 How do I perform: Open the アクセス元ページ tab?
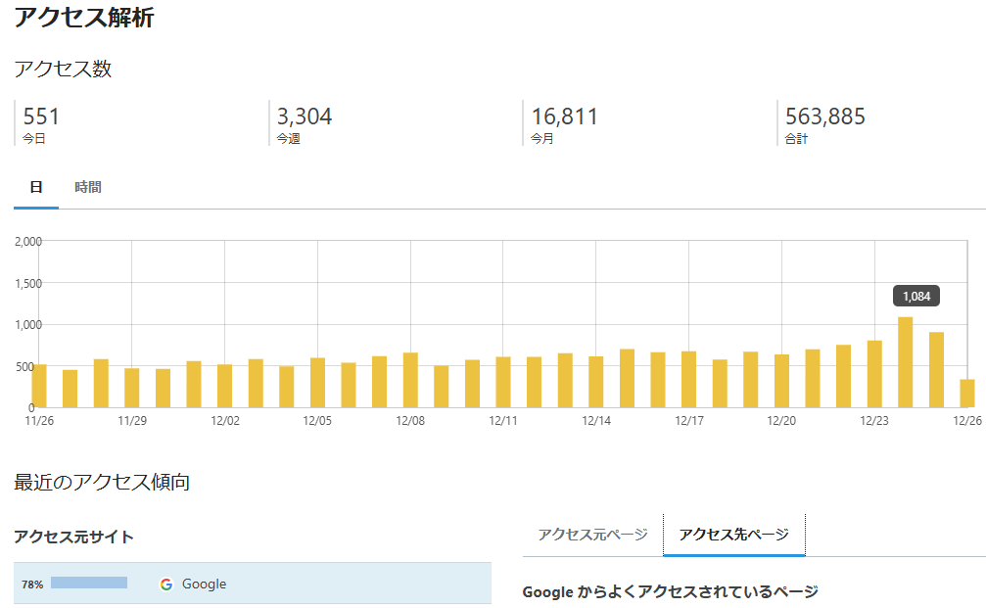pyautogui.click(x=592, y=535)
